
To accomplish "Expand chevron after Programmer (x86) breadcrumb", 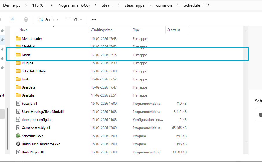I will 96,5.
